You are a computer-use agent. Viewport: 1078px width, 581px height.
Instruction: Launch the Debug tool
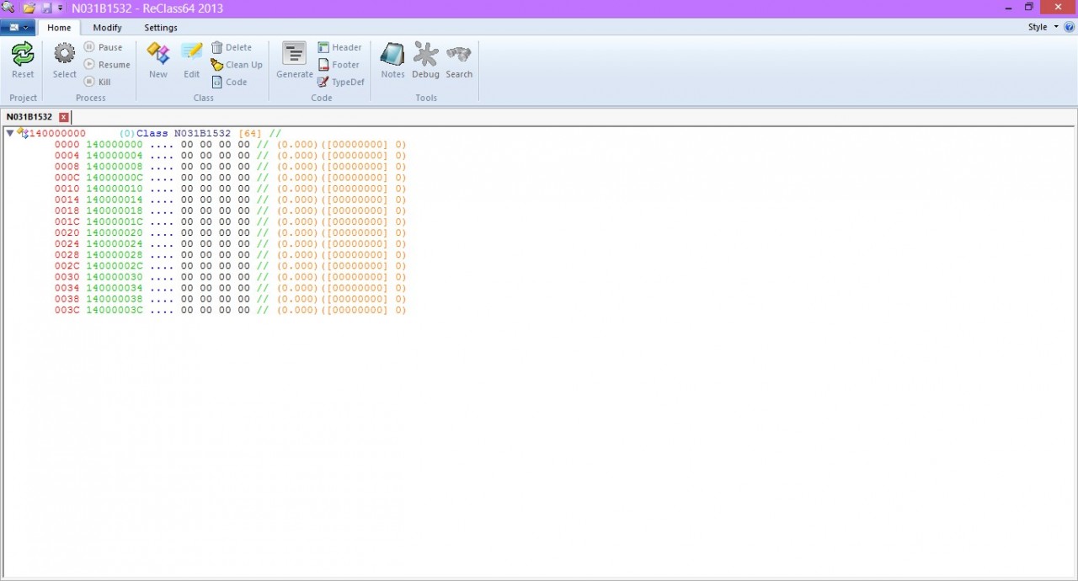point(425,55)
